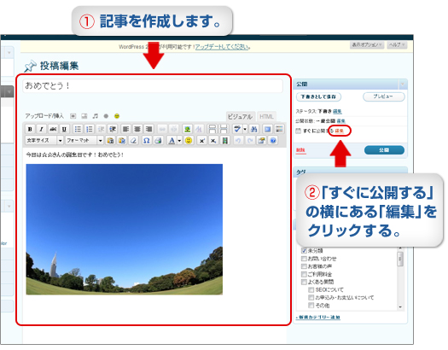The image size is (448, 350).
Task: Select the blue sky photo in the editor
Action: pos(125,229)
